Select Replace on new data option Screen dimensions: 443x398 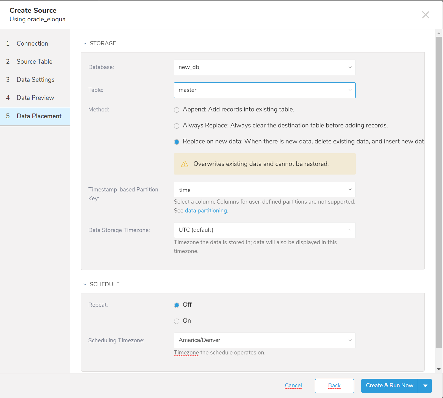(177, 142)
